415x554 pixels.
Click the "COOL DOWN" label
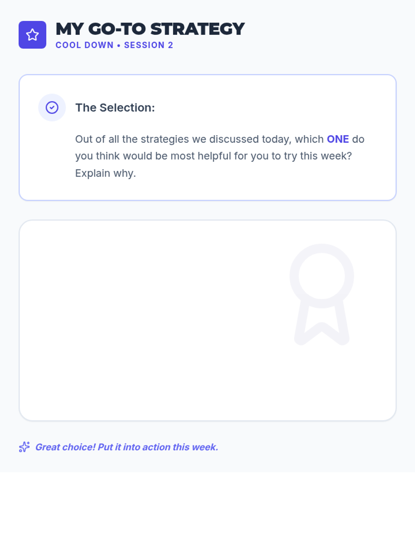[84, 45]
